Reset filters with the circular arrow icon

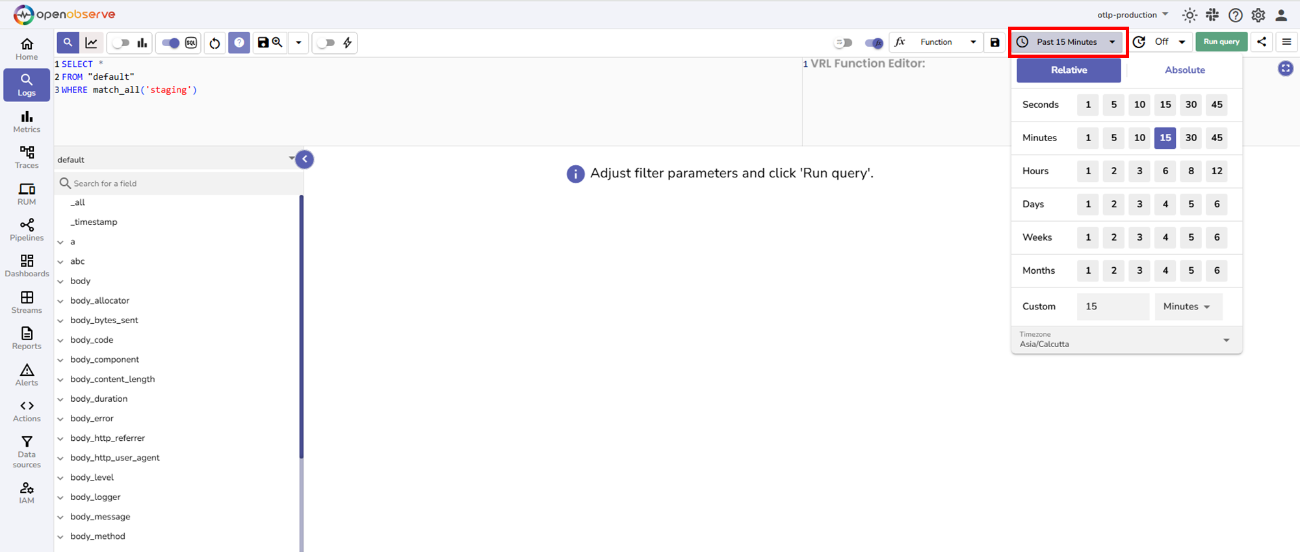click(x=214, y=43)
